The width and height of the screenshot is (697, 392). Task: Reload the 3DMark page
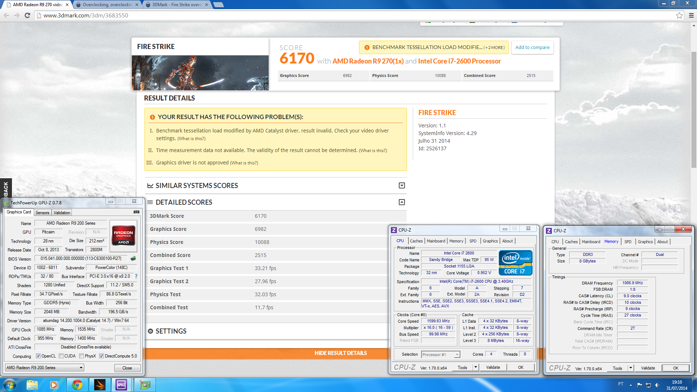(x=27, y=15)
